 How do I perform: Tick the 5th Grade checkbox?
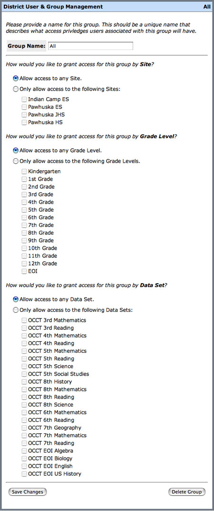click(x=24, y=210)
